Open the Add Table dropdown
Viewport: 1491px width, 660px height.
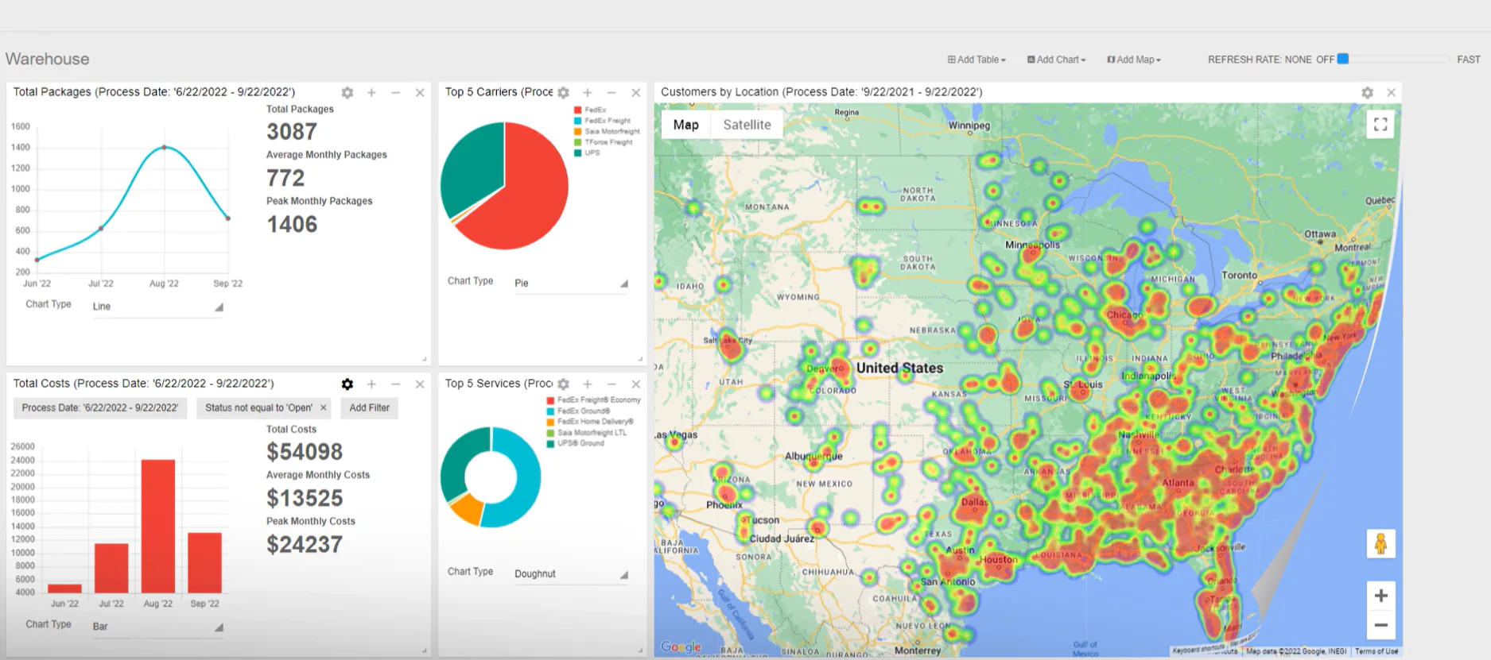click(x=977, y=60)
